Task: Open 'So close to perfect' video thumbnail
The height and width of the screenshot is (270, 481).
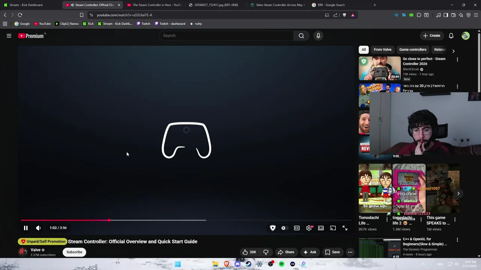Action: pyautogui.click(x=380, y=68)
